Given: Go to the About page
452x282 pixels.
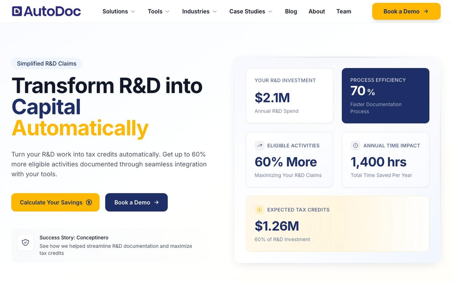Looking at the screenshot, I should point(317,11).
